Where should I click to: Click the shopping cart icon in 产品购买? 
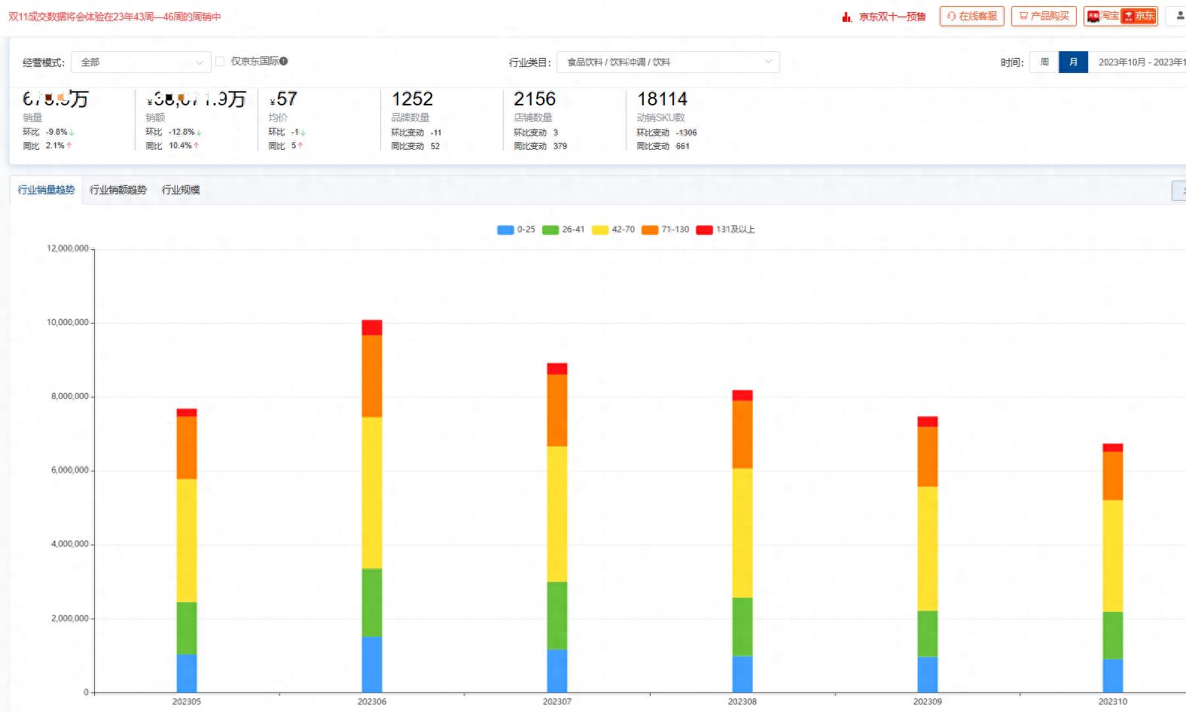pos(1023,16)
